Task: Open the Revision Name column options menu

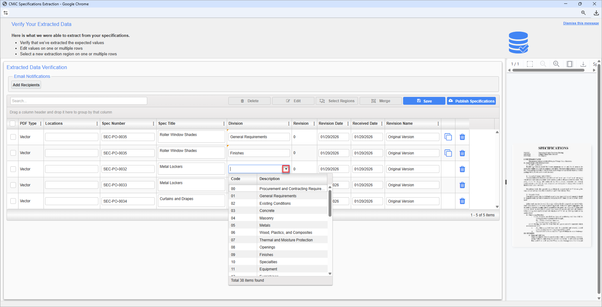Action: pos(438,123)
